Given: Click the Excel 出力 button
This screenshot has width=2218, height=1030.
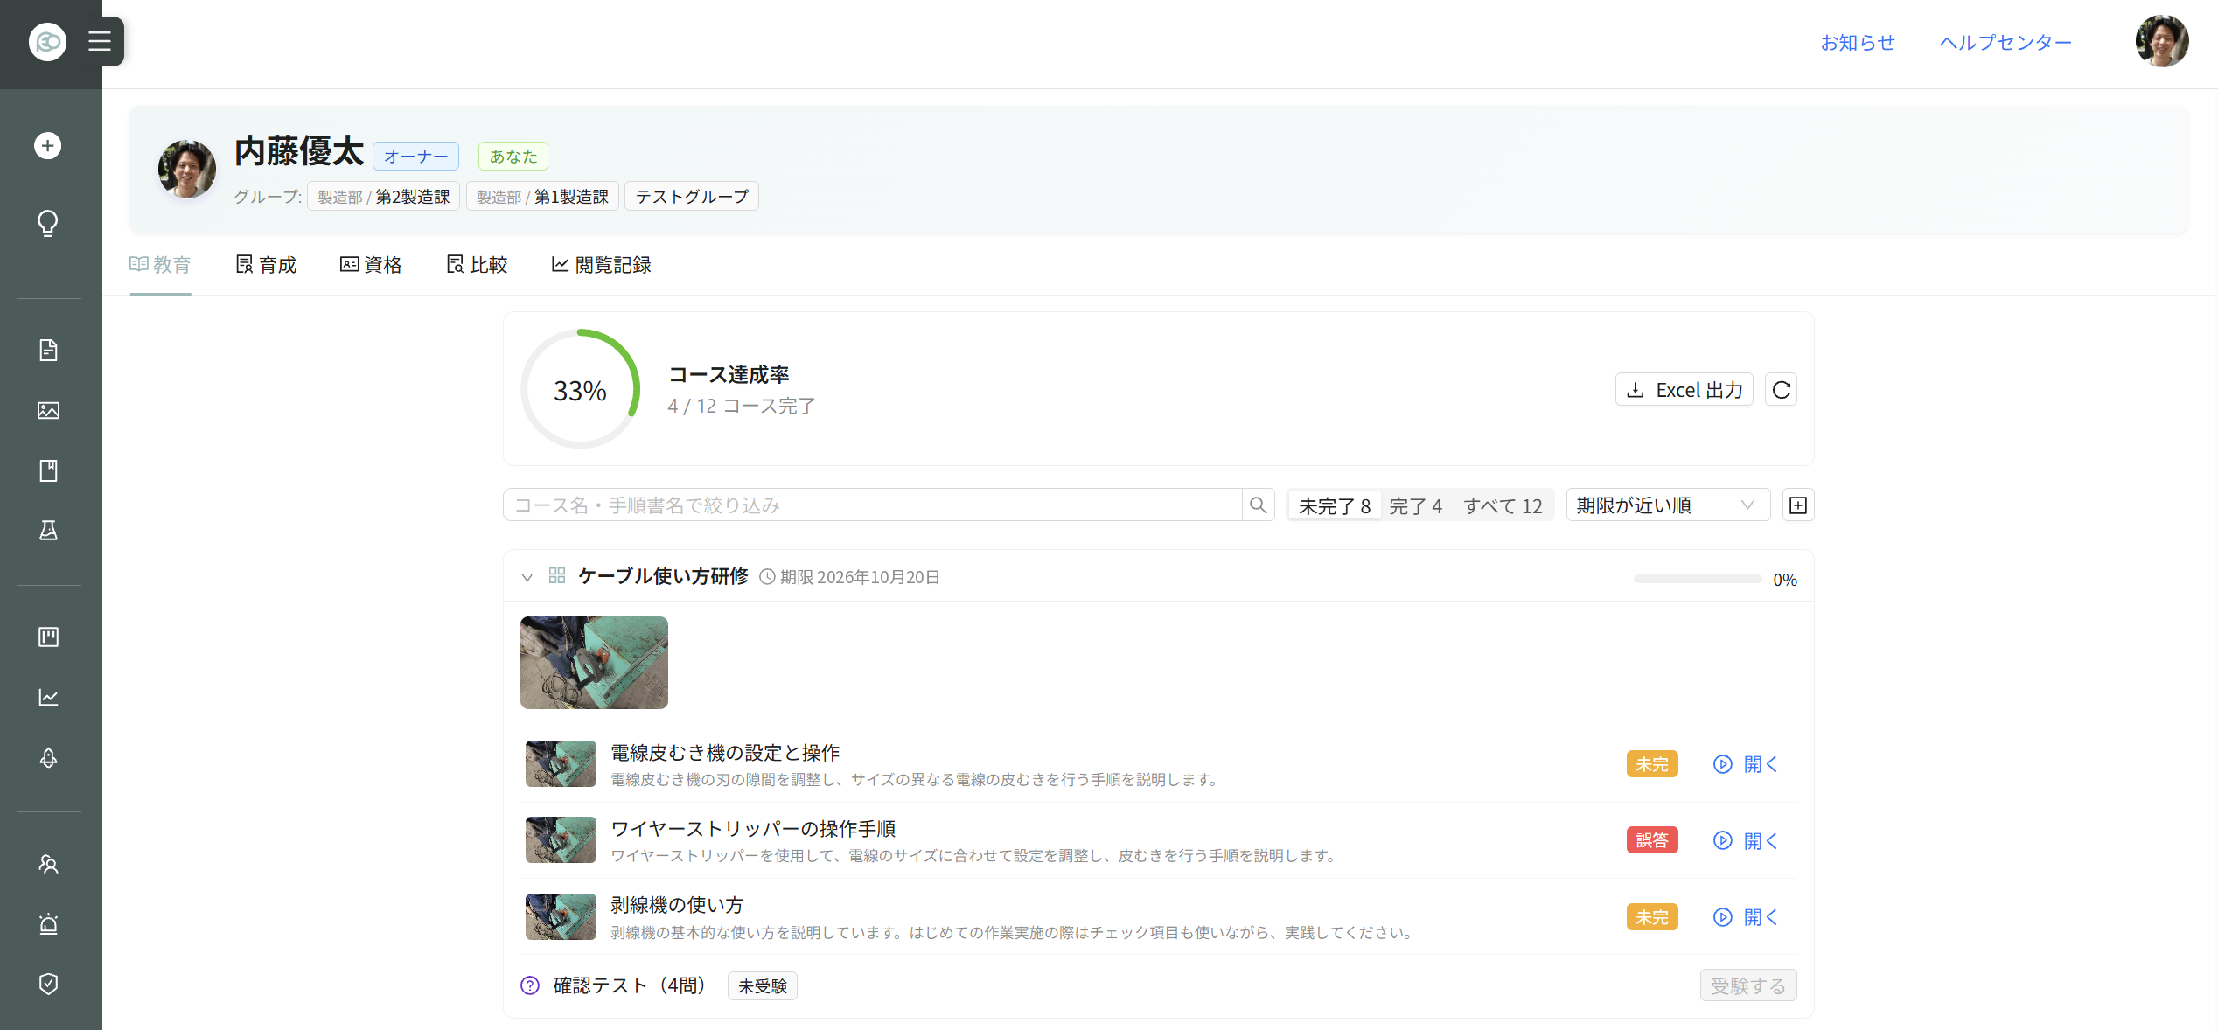Looking at the screenshot, I should point(1684,390).
